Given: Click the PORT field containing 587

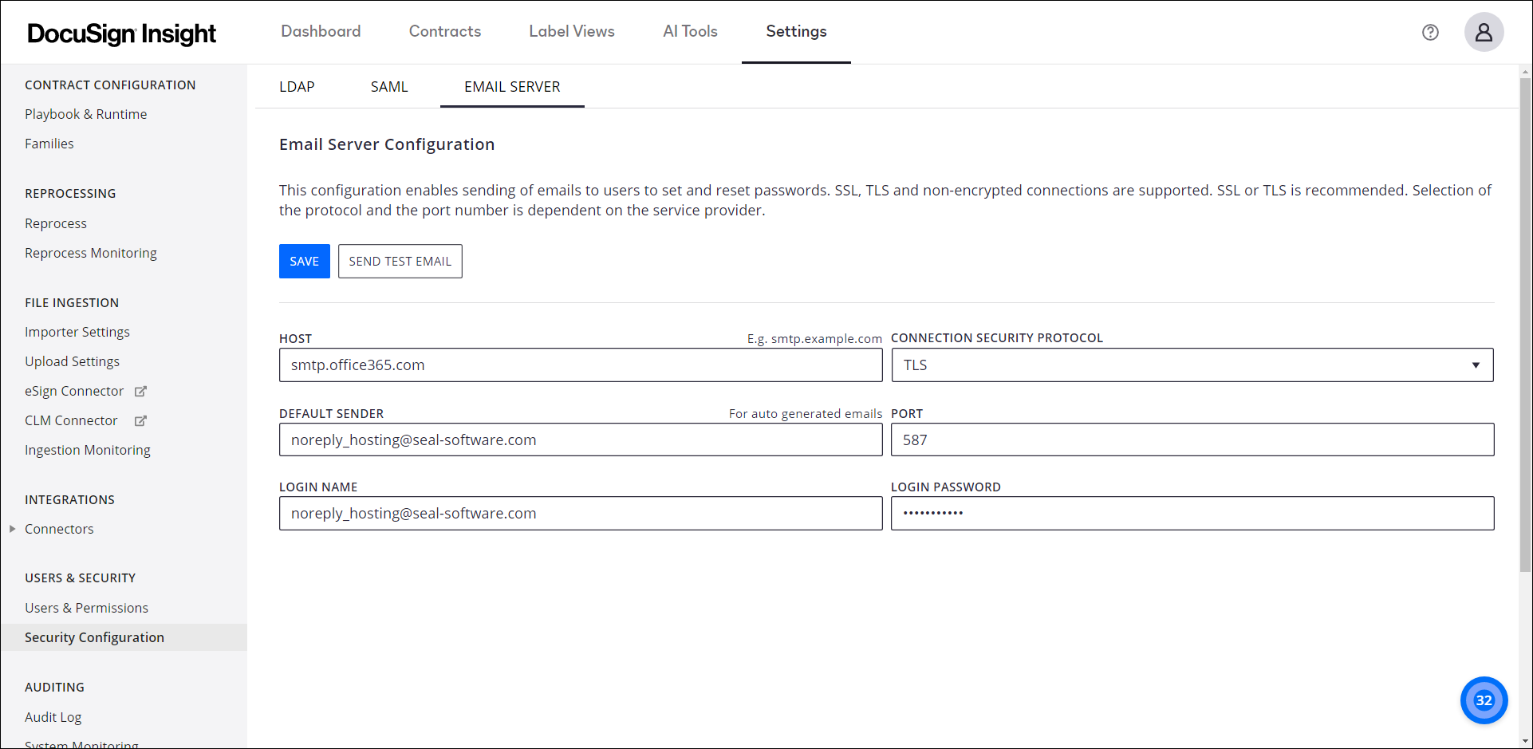Looking at the screenshot, I should click(1192, 440).
